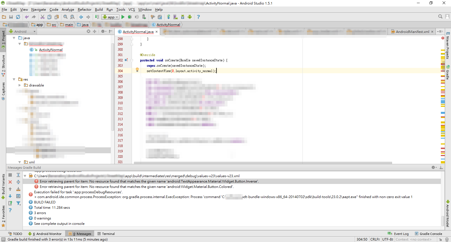Click the src breadcrumb in navigation bar

point(52,25)
